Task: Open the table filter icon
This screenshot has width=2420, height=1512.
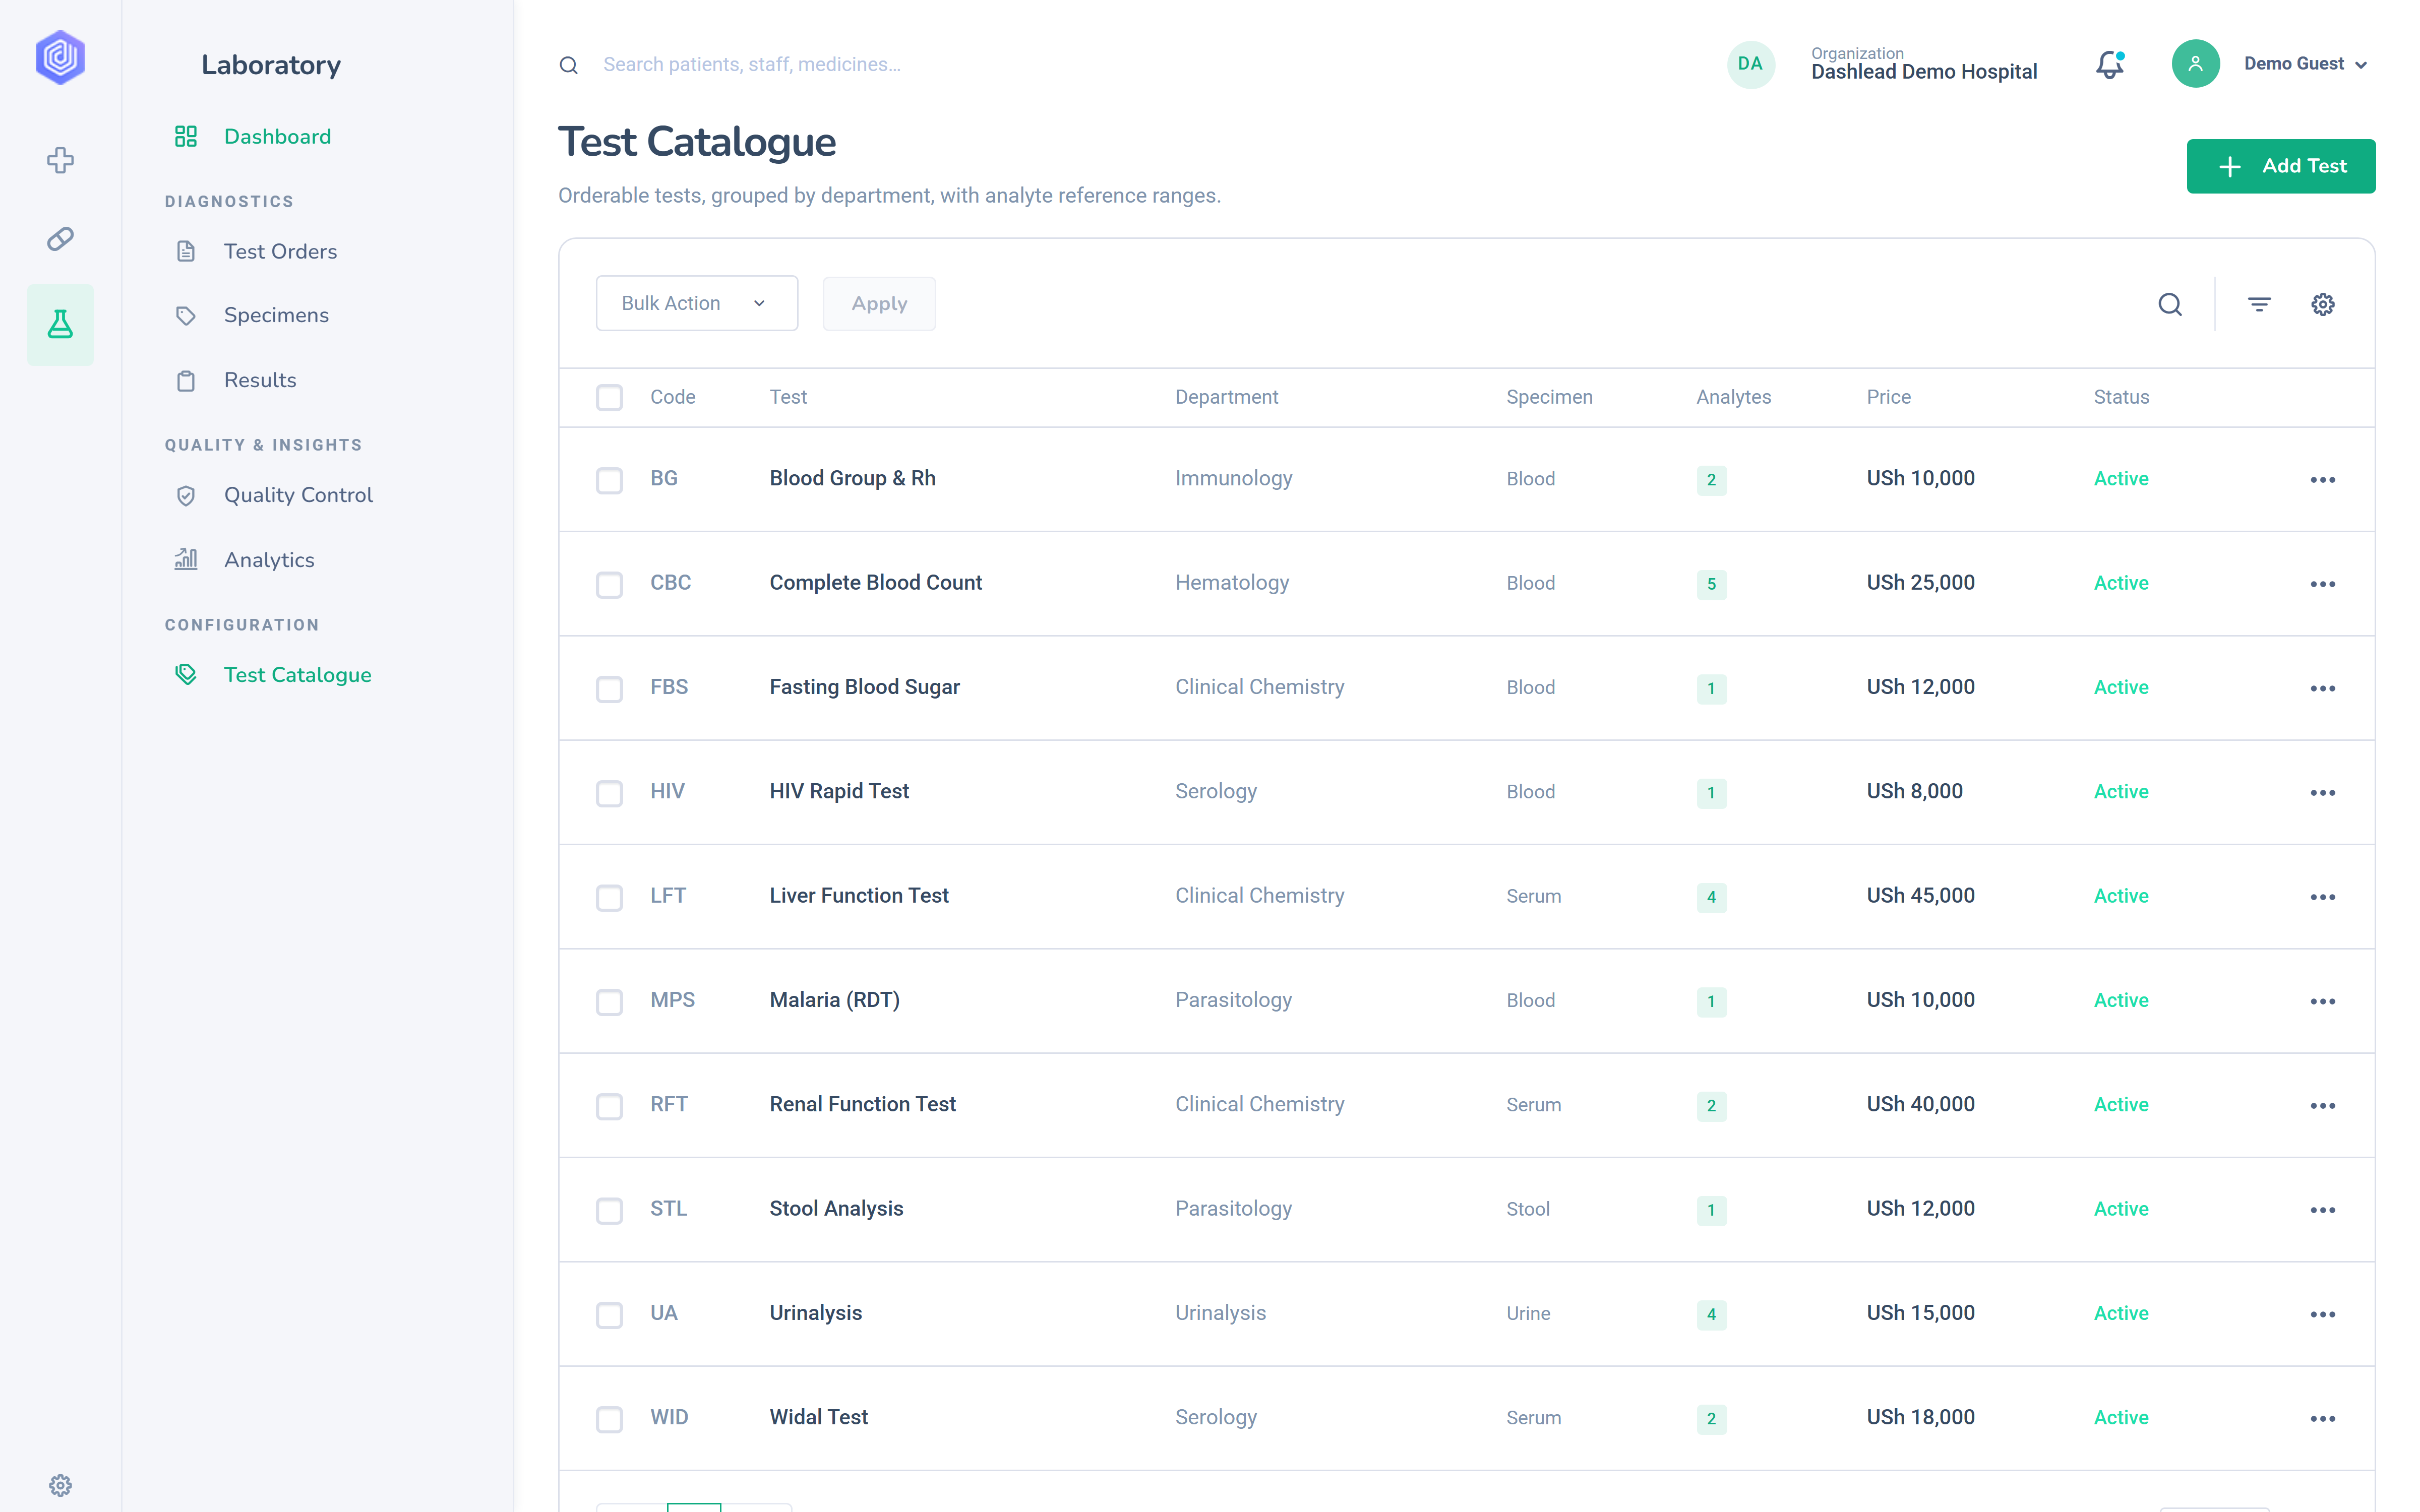Action: 2259,304
